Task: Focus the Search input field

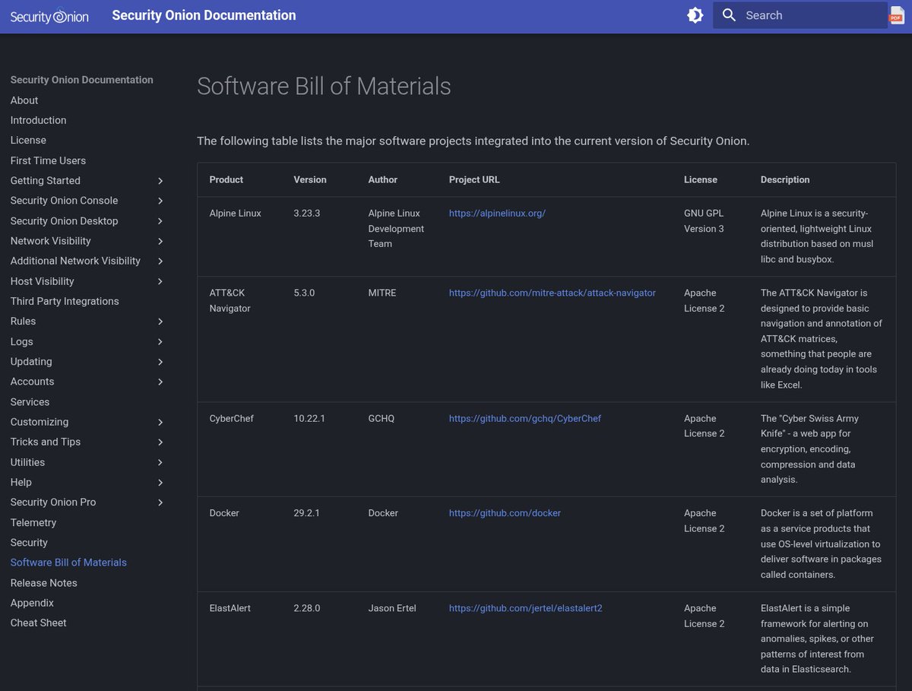Action: tap(800, 15)
